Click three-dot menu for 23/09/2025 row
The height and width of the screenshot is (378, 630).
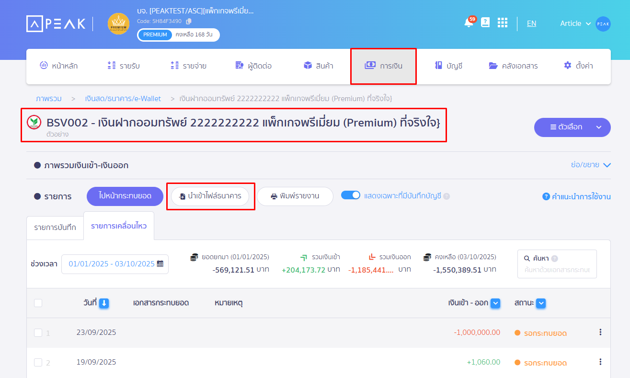[x=600, y=332]
